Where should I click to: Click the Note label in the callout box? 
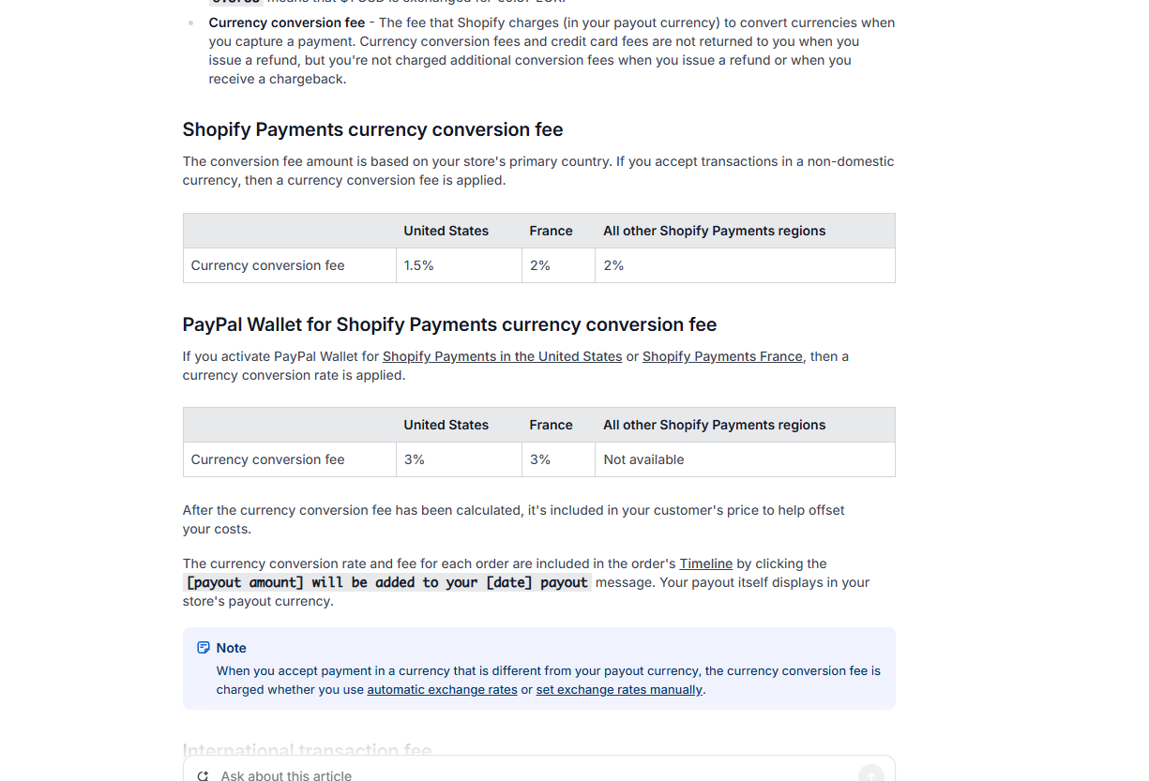point(231,648)
